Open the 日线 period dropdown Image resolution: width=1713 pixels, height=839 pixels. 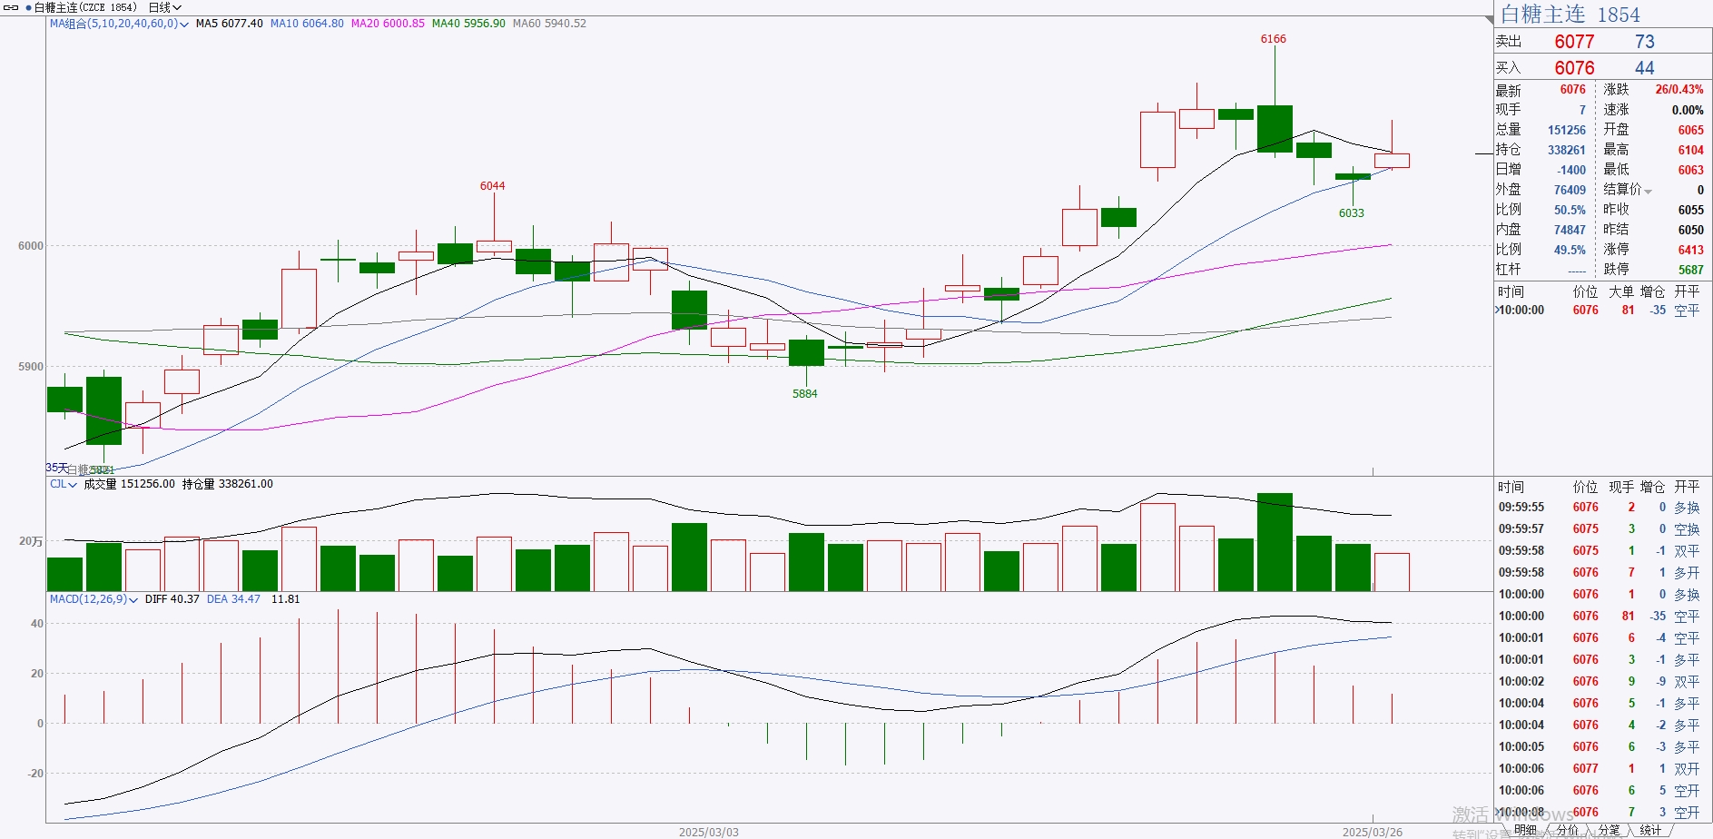pyautogui.click(x=165, y=7)
